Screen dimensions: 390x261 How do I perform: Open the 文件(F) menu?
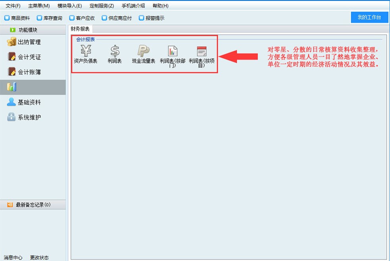[x=13, y=6]
